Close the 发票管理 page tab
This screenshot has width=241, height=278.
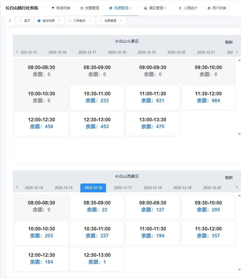tap(121, 21)
